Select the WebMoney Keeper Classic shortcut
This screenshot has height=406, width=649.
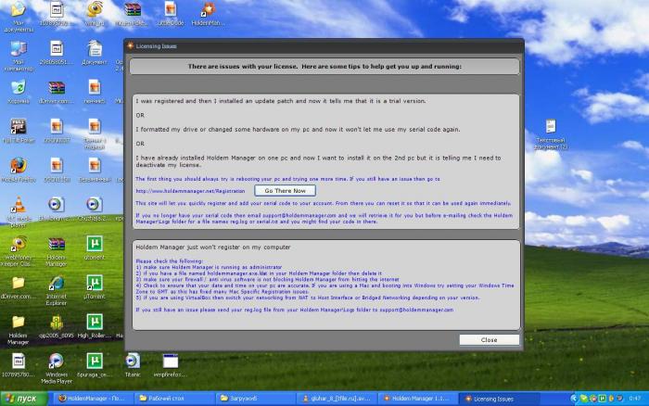(19, 251)
